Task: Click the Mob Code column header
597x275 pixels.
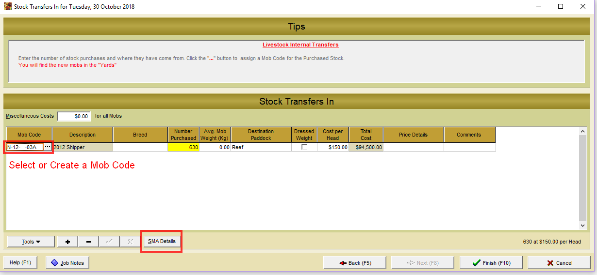Action: pos(29,135)
